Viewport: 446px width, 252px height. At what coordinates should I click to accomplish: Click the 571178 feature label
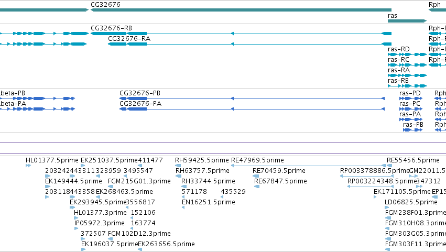(x=194, y=192)
